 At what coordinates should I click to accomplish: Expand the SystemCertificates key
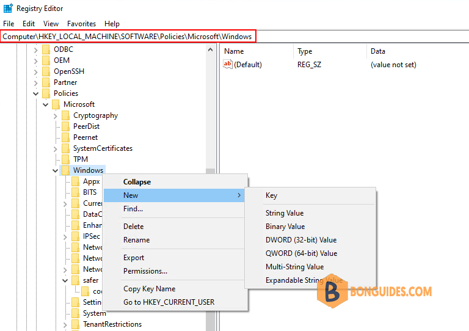click(x=56, y=149)
